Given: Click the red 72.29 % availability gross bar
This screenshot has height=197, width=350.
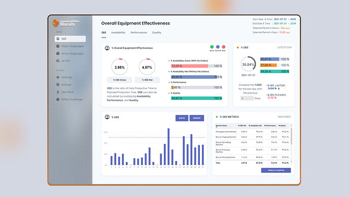Looking at the screenshot, I should point(190,66).
